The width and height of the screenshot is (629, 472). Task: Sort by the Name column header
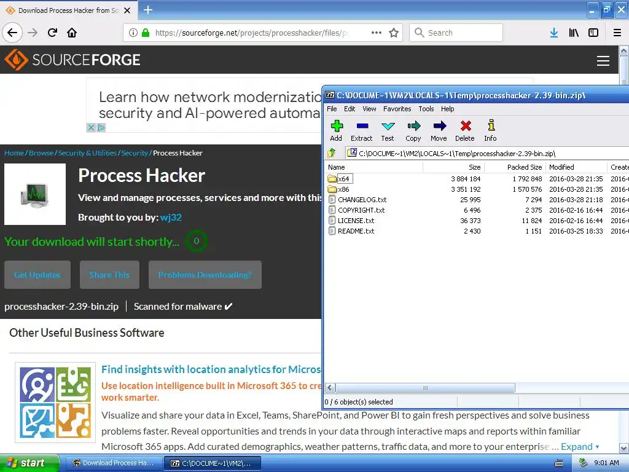point(373,167)
